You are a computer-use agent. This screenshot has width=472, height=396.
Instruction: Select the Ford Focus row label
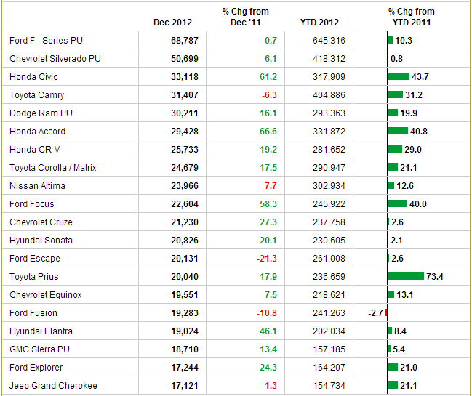click(31, 204)
